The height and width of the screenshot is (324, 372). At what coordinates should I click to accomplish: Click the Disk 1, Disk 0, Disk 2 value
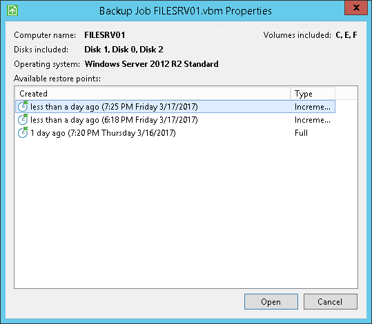[124, 50]
